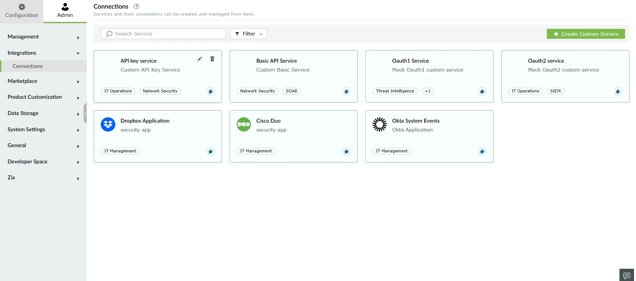This screenshot has height=281, width=636.
Task: Click the Okta sunburst logo icon
Action: 380,125
